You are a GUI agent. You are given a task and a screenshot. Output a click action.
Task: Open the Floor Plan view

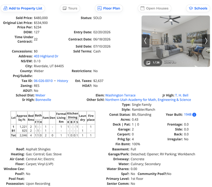[109, 8]
